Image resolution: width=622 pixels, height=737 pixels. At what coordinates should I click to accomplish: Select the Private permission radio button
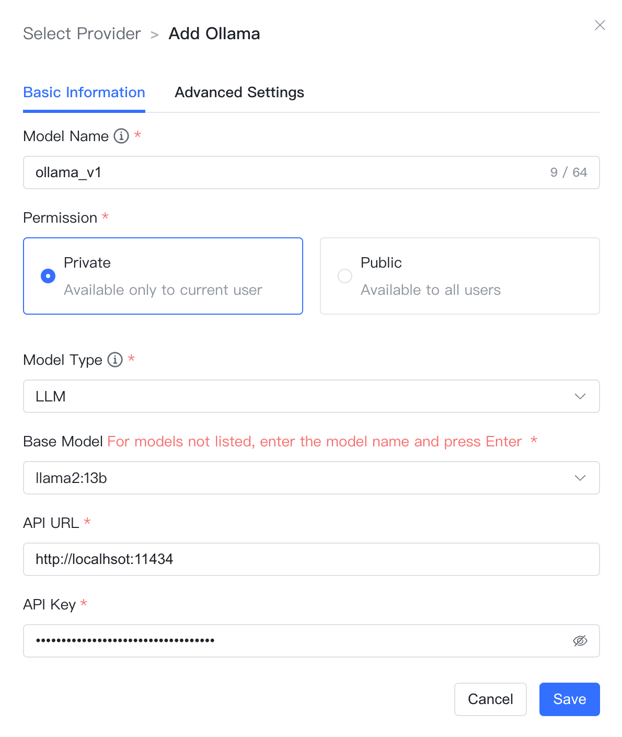click(x=48, y=276)
